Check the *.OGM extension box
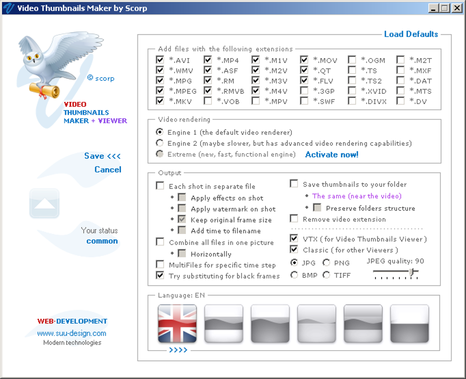This screenshot has width=466, height=379. 352,60
